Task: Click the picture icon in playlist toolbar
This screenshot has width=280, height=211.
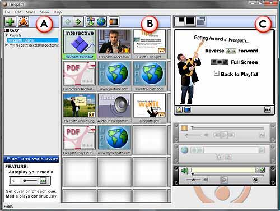Action: tap(114, 22)
